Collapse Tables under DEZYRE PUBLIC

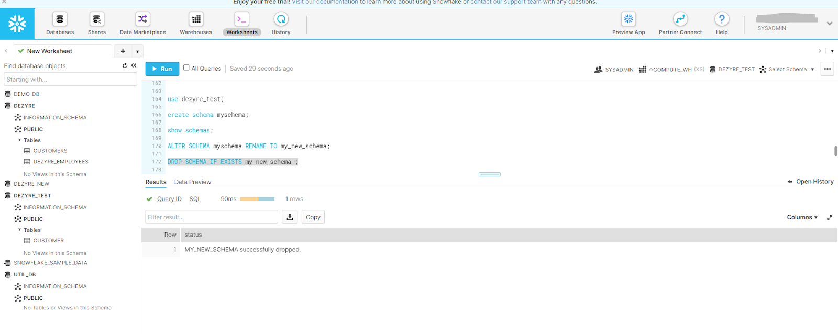[20, 140]
